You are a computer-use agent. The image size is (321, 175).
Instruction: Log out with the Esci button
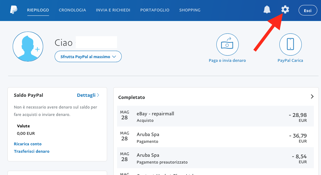click(x=308, y=10)
